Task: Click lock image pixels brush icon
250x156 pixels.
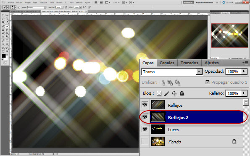Action: pyautogui.click(x=167, y=93)
